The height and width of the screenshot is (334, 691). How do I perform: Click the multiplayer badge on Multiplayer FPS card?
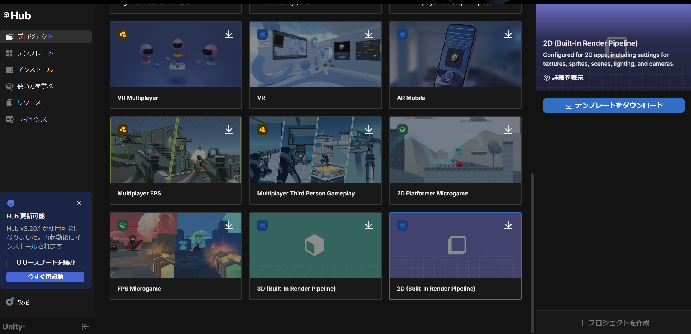pos(123,130)
